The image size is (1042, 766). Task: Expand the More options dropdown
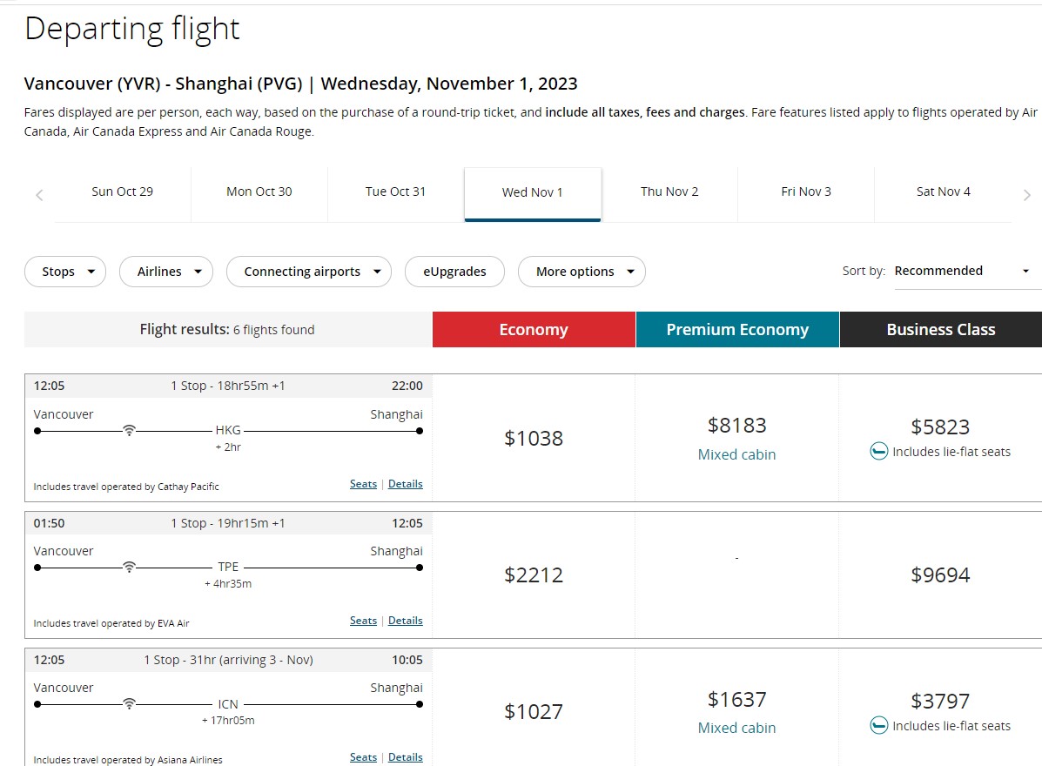[582, 272]
